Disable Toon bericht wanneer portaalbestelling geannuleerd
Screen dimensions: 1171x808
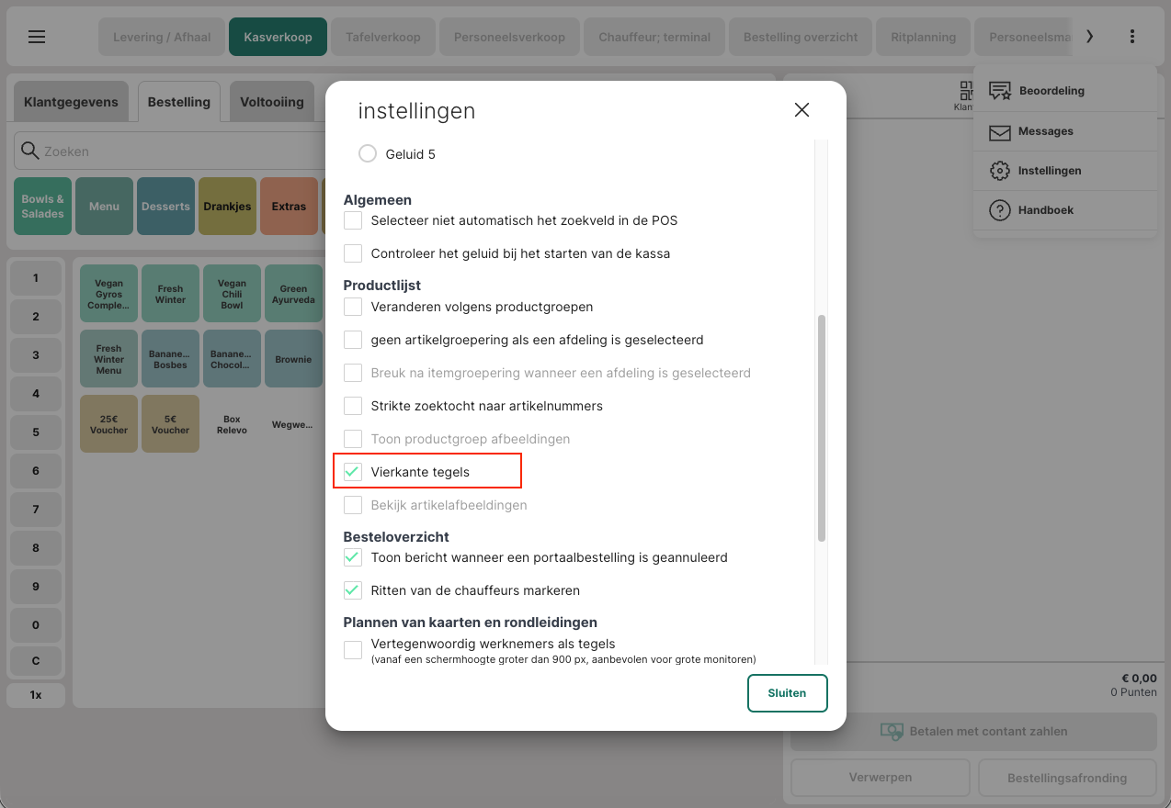click(x=353, y=557)
